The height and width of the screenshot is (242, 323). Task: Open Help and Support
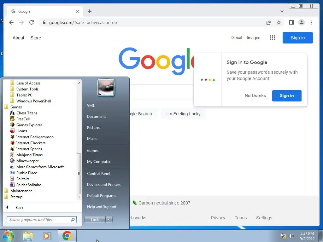pos(102,207)
